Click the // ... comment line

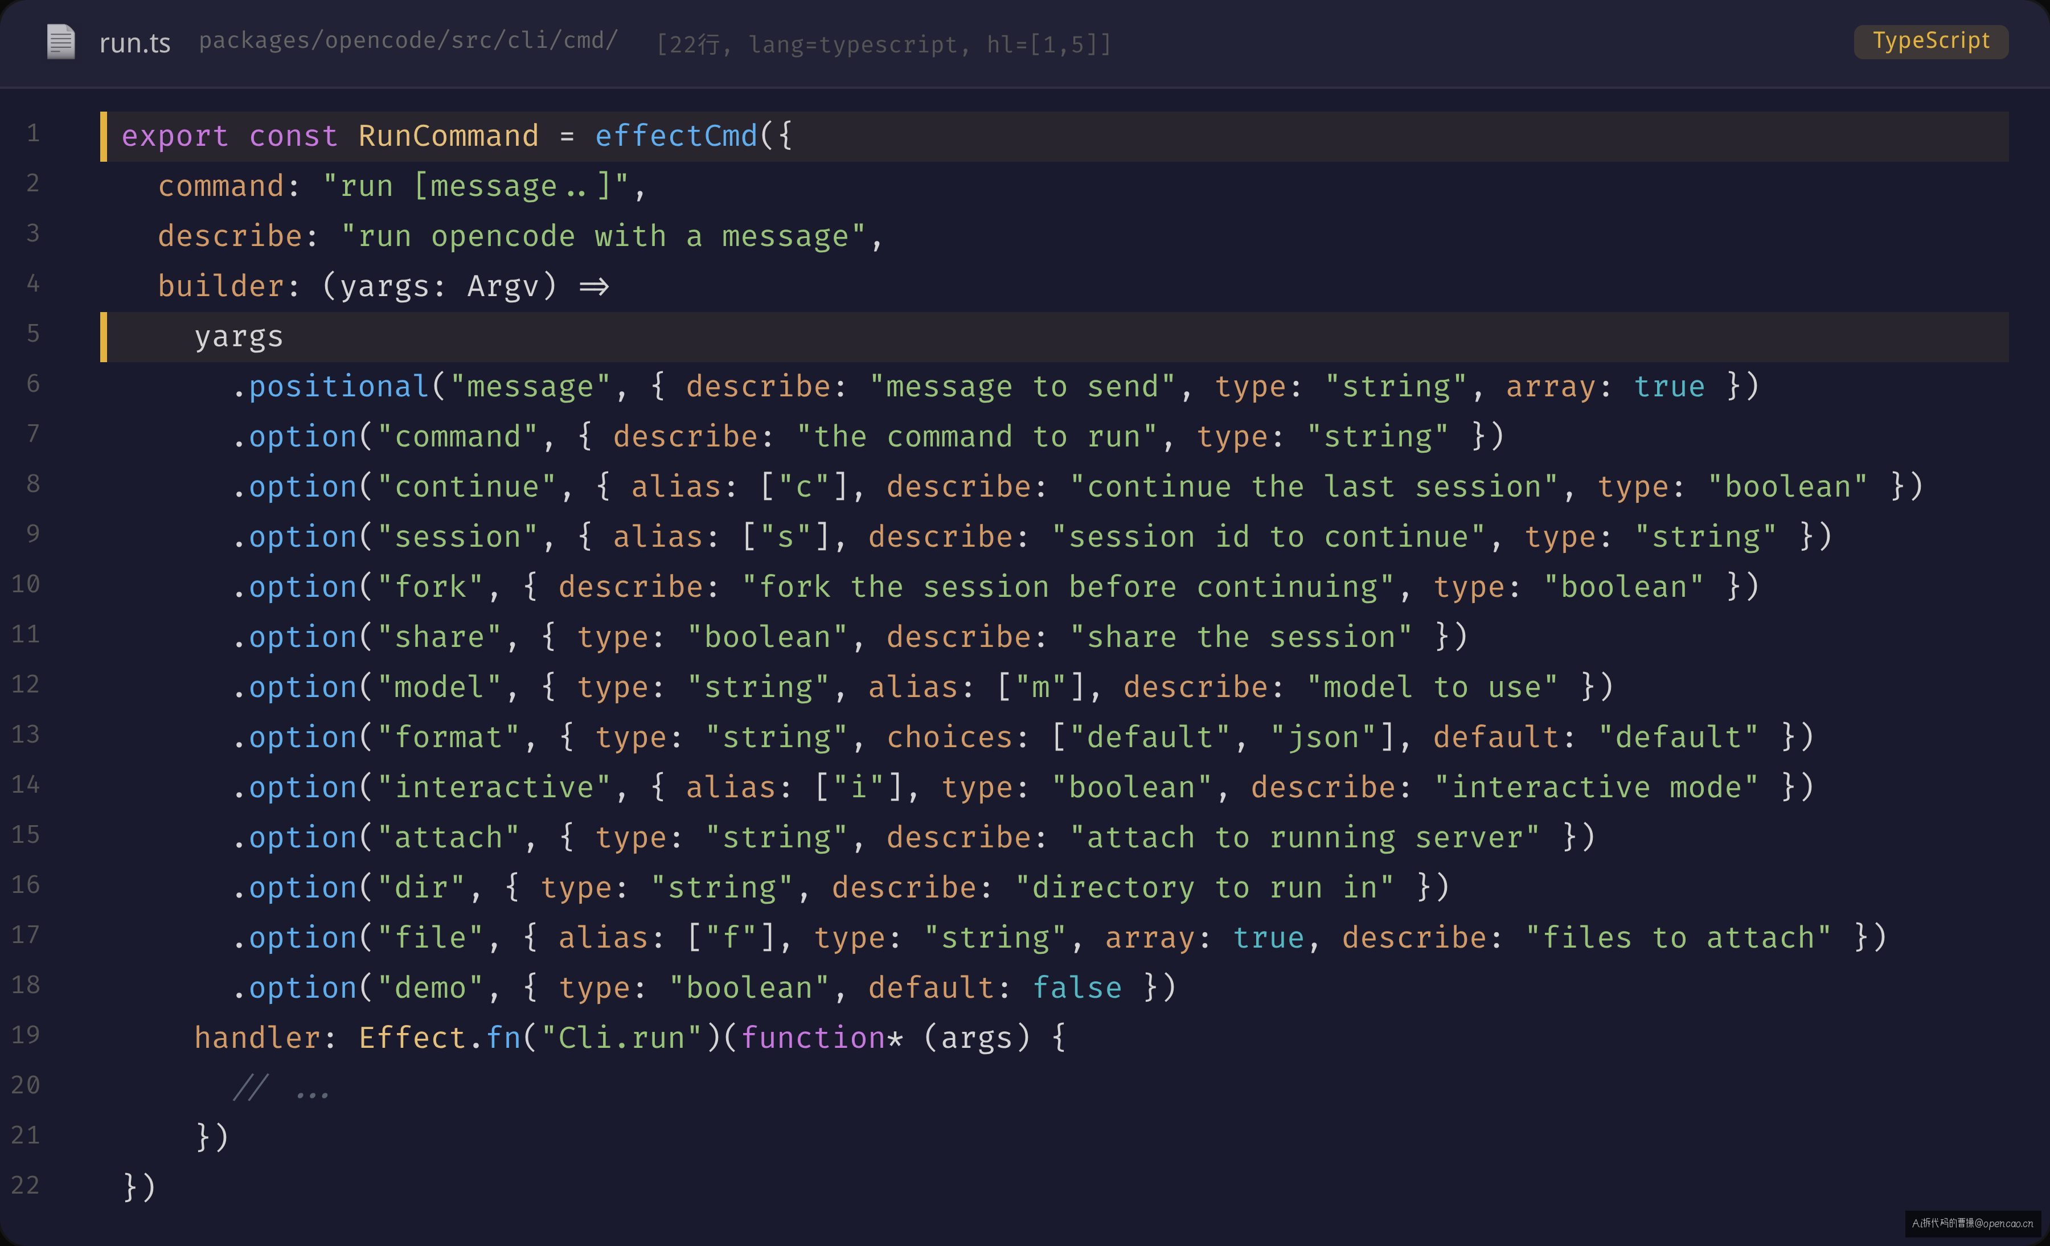[x=281, y=1088]
